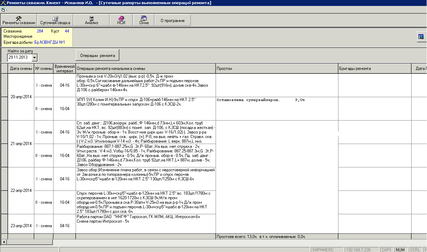Open the Ремонты скважин toolbar button
The image size is (427, 252).
(x=19, y=20)
